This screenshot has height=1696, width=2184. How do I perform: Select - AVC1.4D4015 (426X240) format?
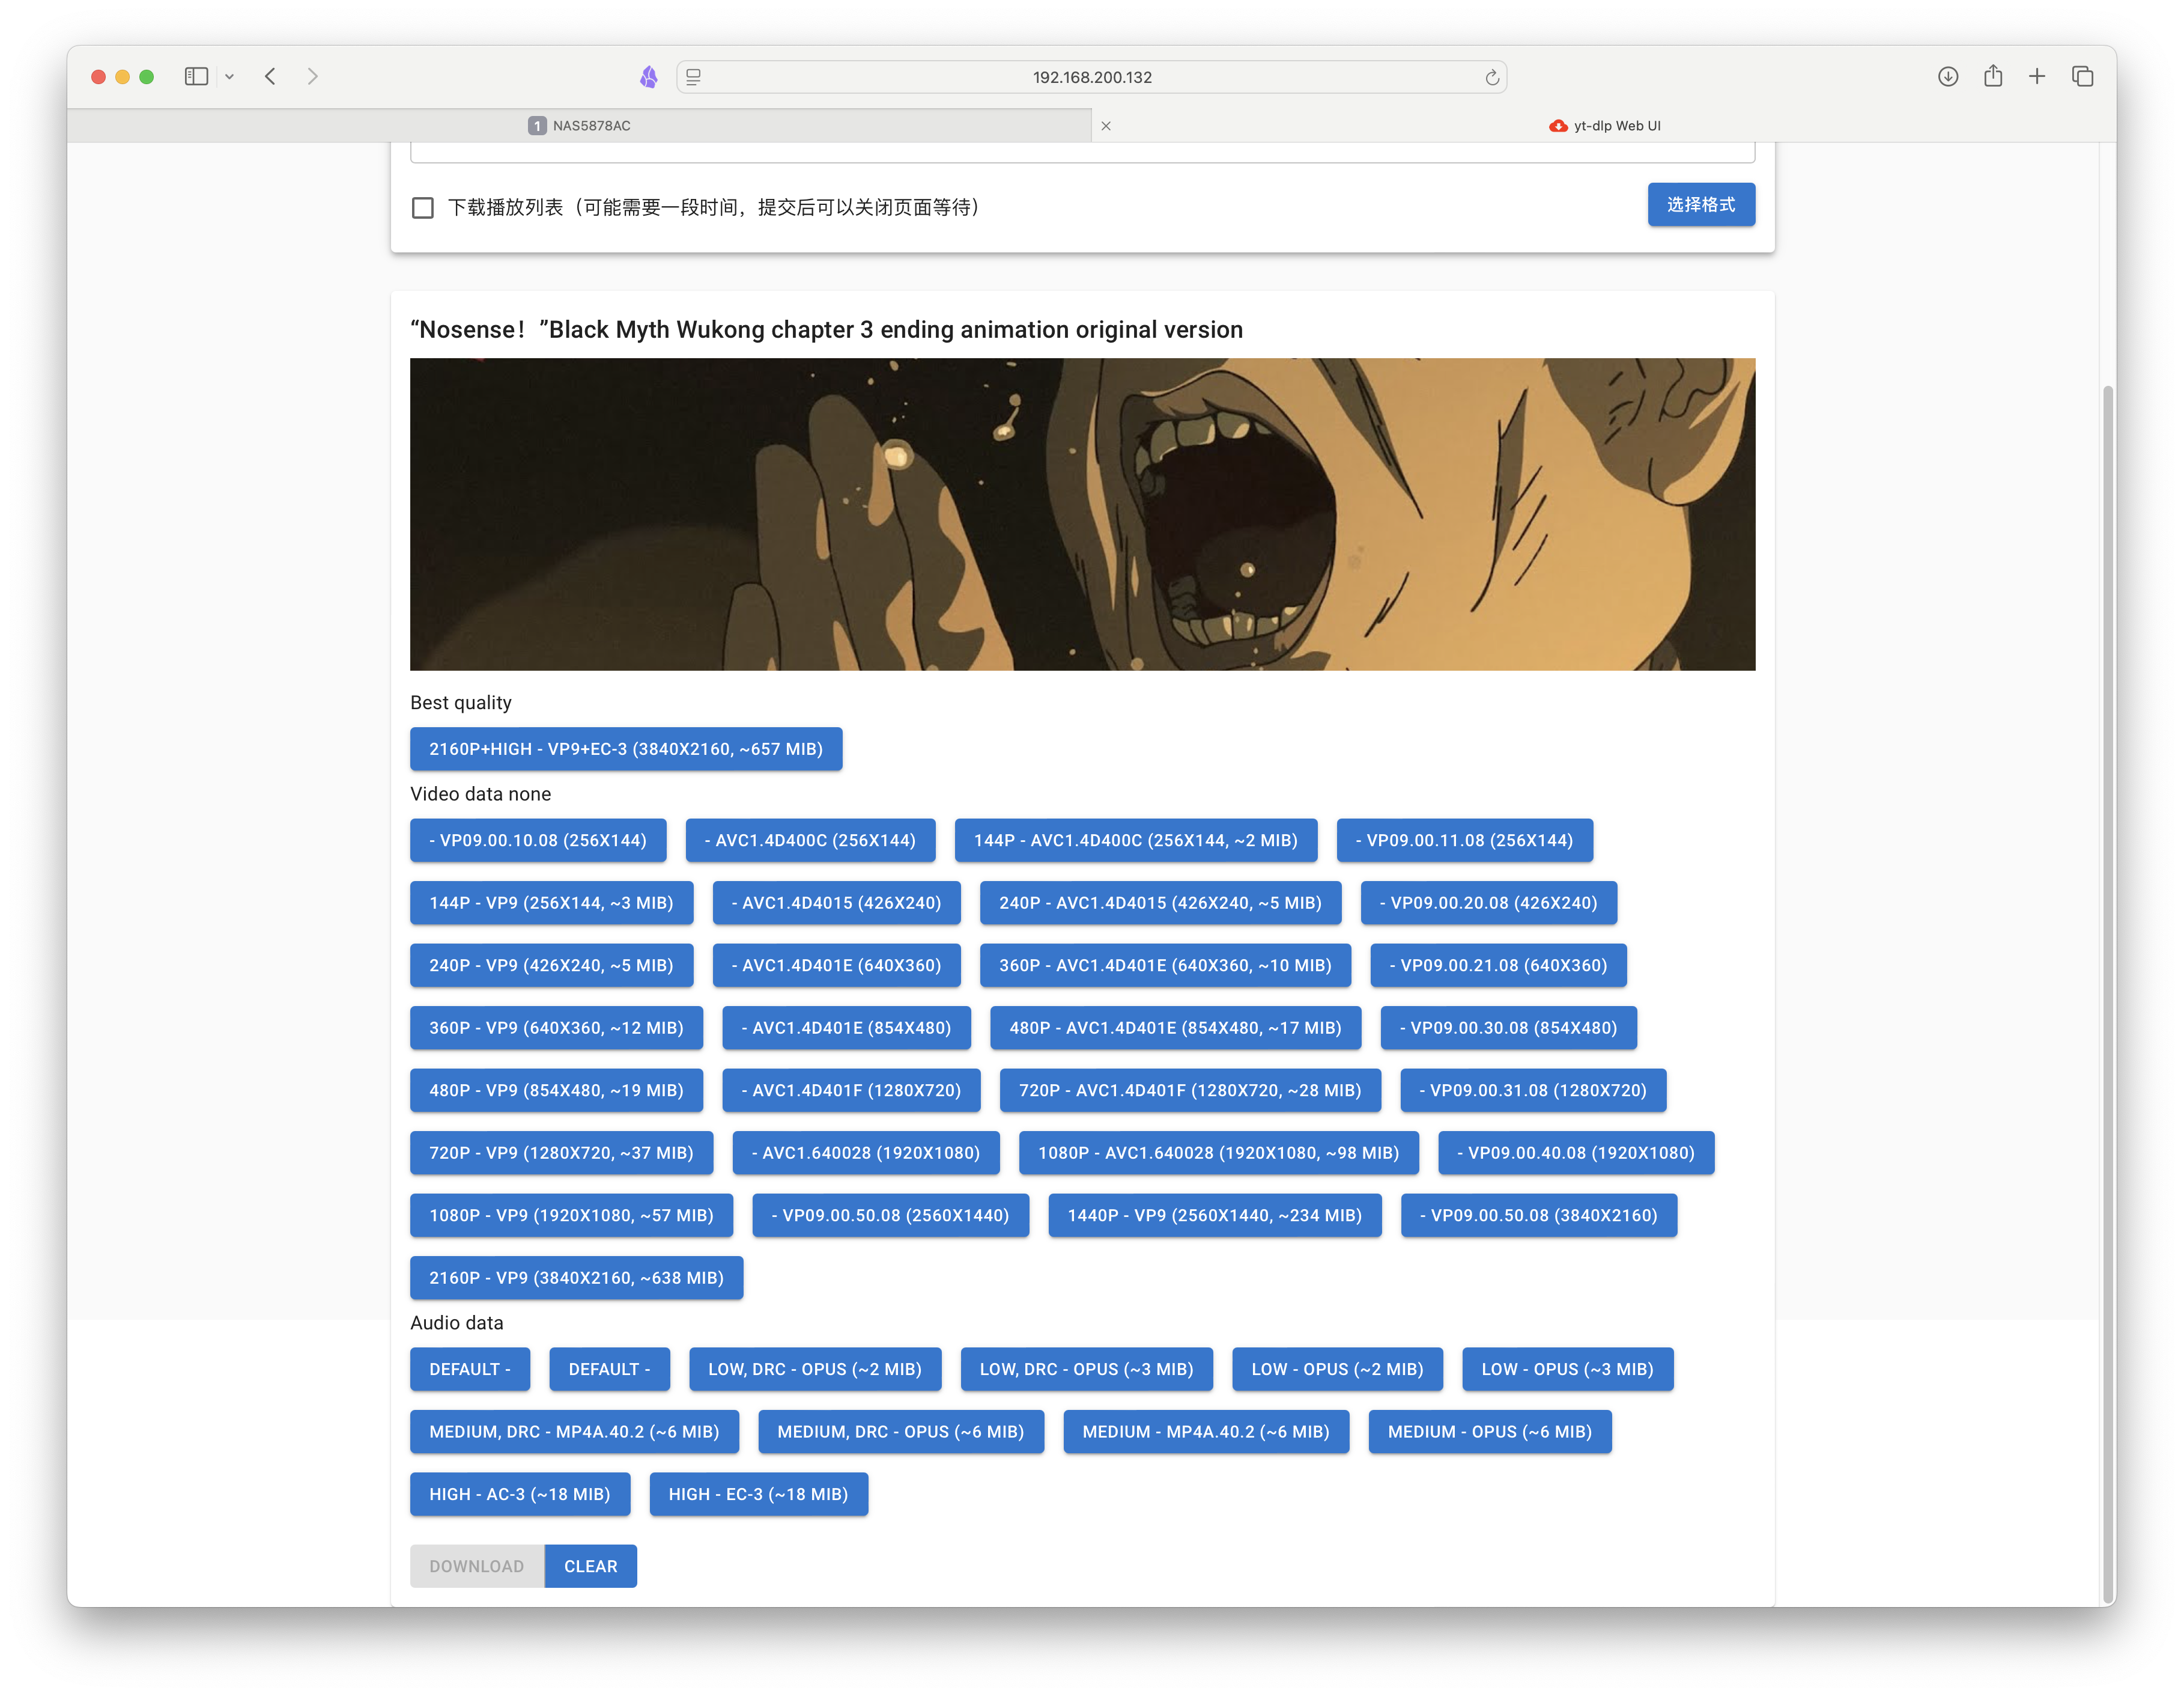coord(837,903)
